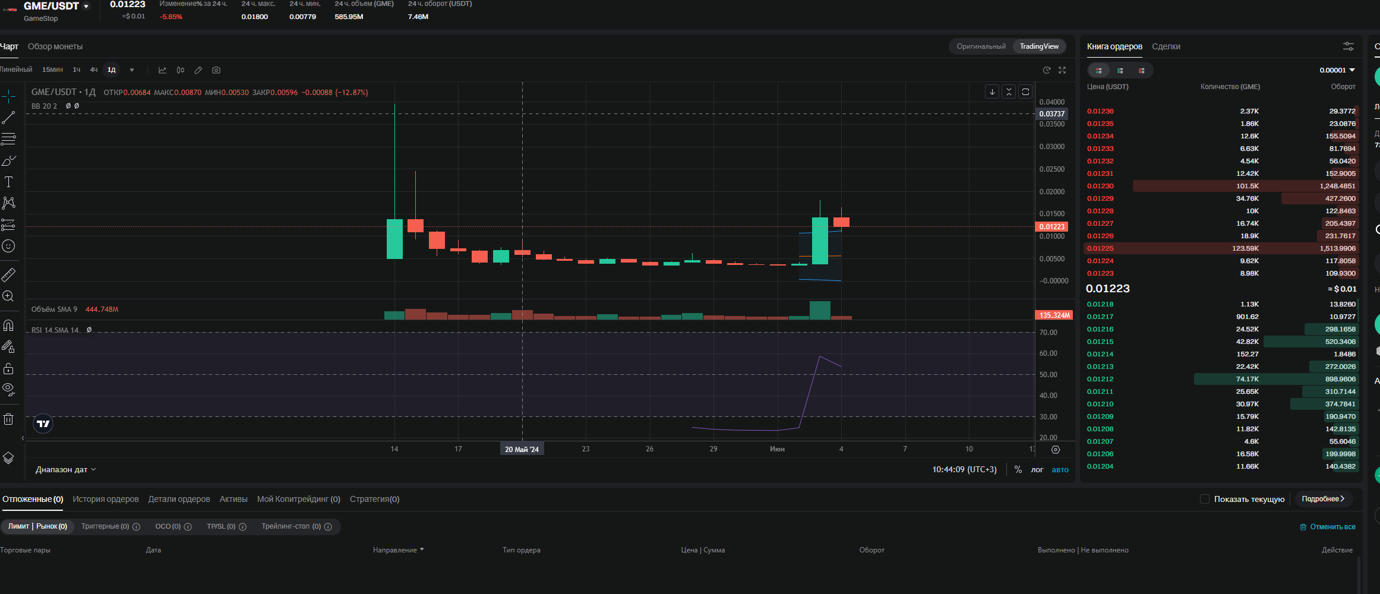1380x594 pixels.
Task: Open the Диапазон дат dropdown
Action: point(65,470)
